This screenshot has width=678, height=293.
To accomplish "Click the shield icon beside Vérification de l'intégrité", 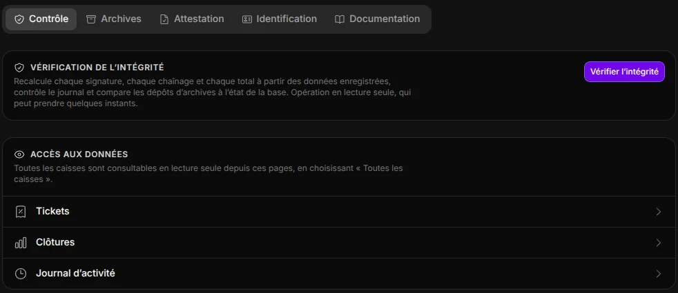I will (19, 68).
